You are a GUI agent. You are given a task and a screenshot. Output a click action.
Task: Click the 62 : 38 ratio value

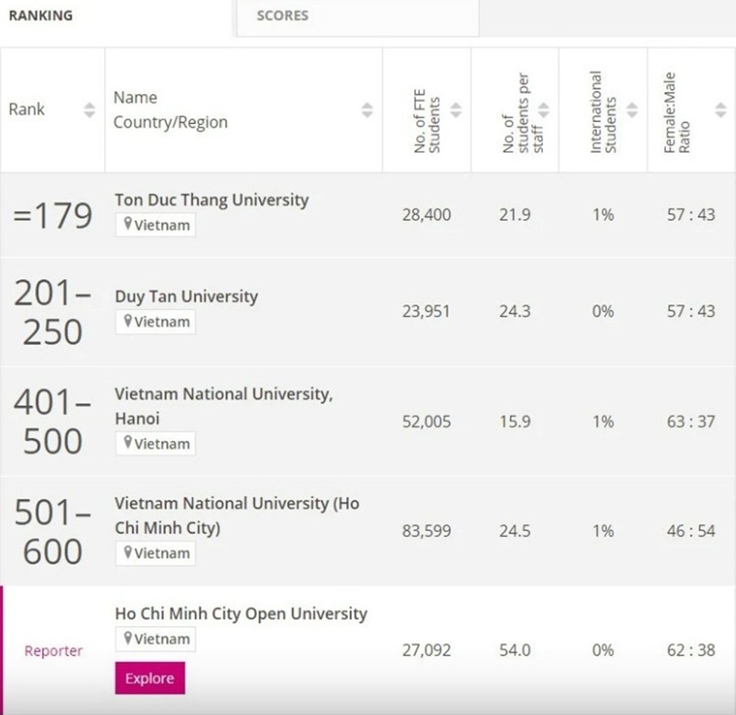[x=691, y=650]
